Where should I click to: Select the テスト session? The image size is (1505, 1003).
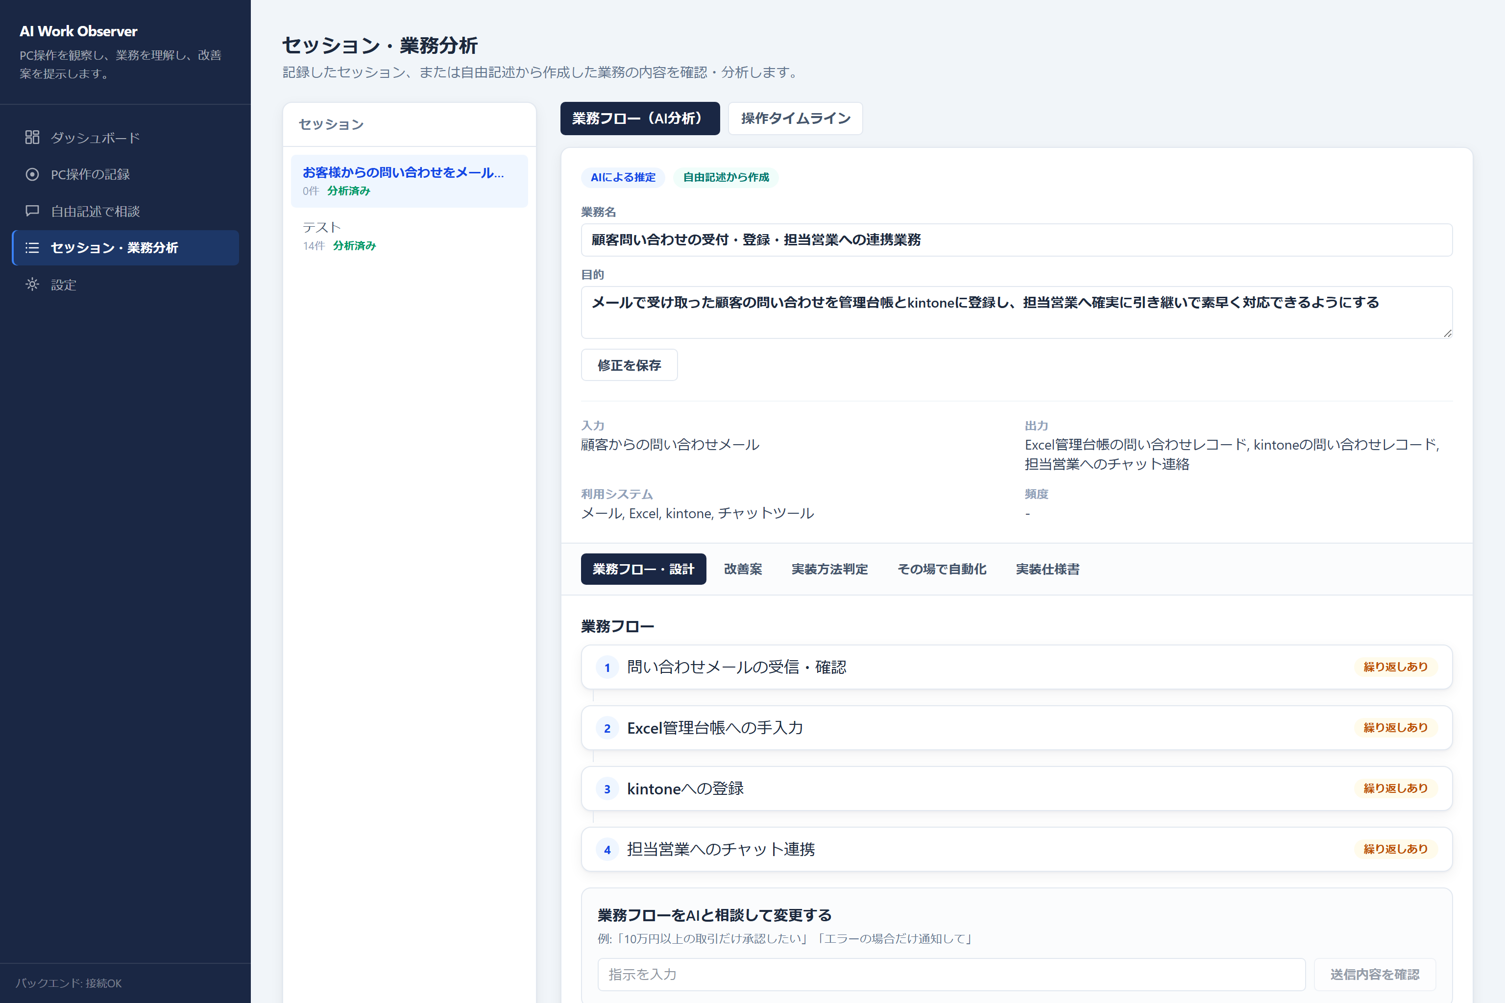click(409, 236)
